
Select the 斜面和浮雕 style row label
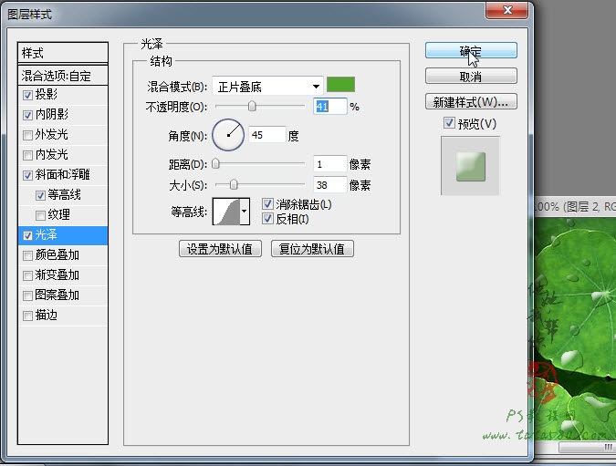tap(63, 174)
